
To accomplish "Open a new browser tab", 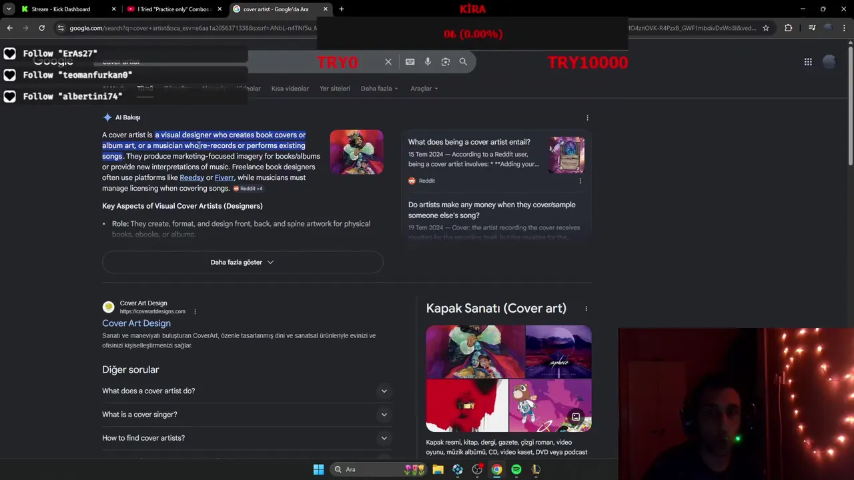I will [342, 9].
